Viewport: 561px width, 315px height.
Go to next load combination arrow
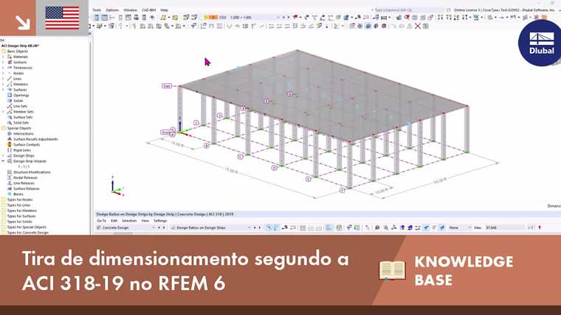289,17
